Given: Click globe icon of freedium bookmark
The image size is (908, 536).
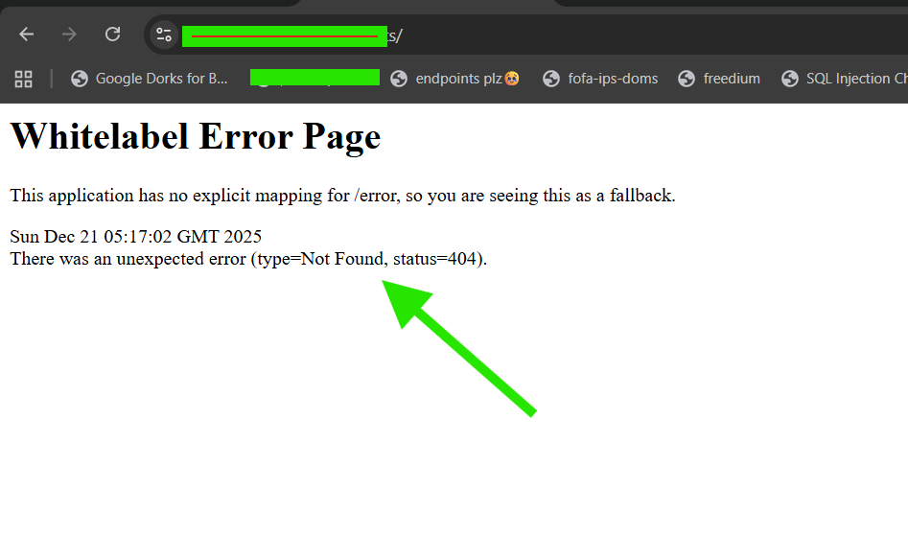Looking at the screenshot, I should pyautogui.click(x=687, y=79).
